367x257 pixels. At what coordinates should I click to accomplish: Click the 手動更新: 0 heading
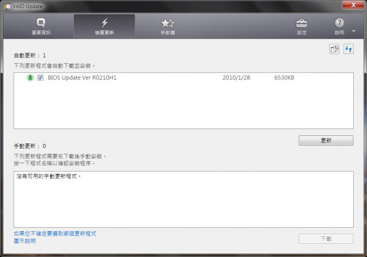click(30, 146)
